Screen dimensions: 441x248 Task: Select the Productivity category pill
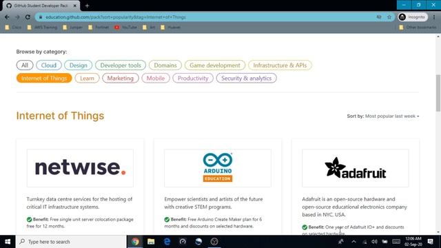point(193,78)
